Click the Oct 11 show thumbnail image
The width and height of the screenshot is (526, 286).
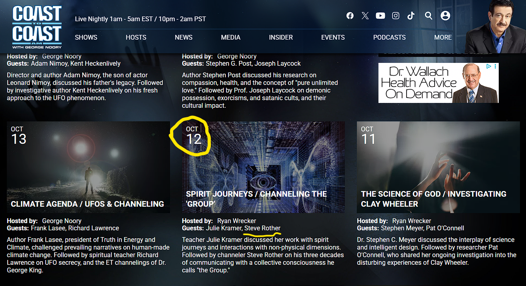pyautogui.click(x=438, y=167)
